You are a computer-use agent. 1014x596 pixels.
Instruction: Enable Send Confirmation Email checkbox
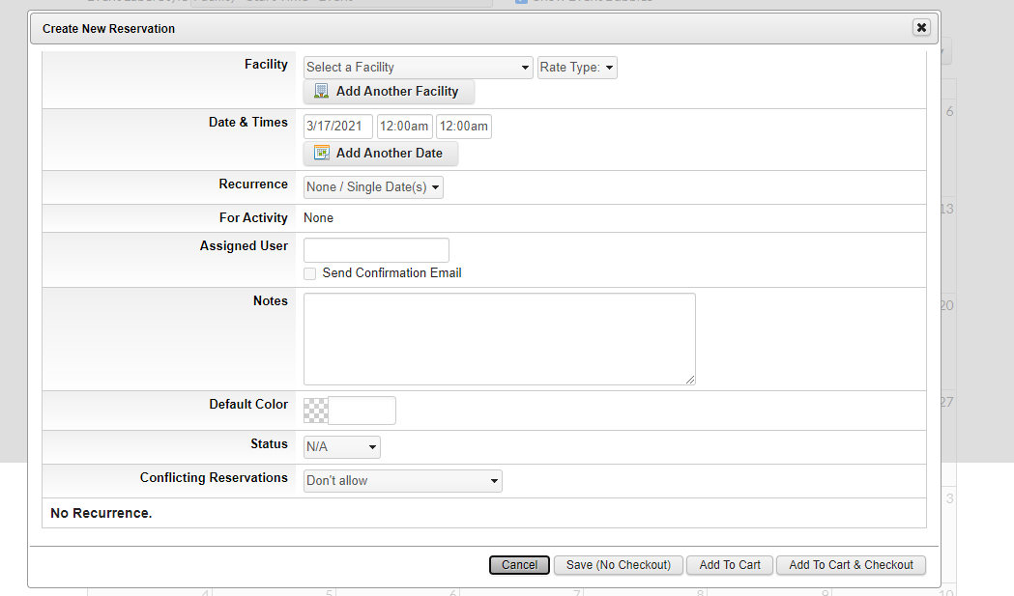(309, 273)
